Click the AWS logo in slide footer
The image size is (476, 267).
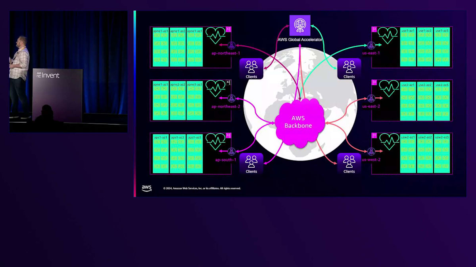tap(147, 188)
